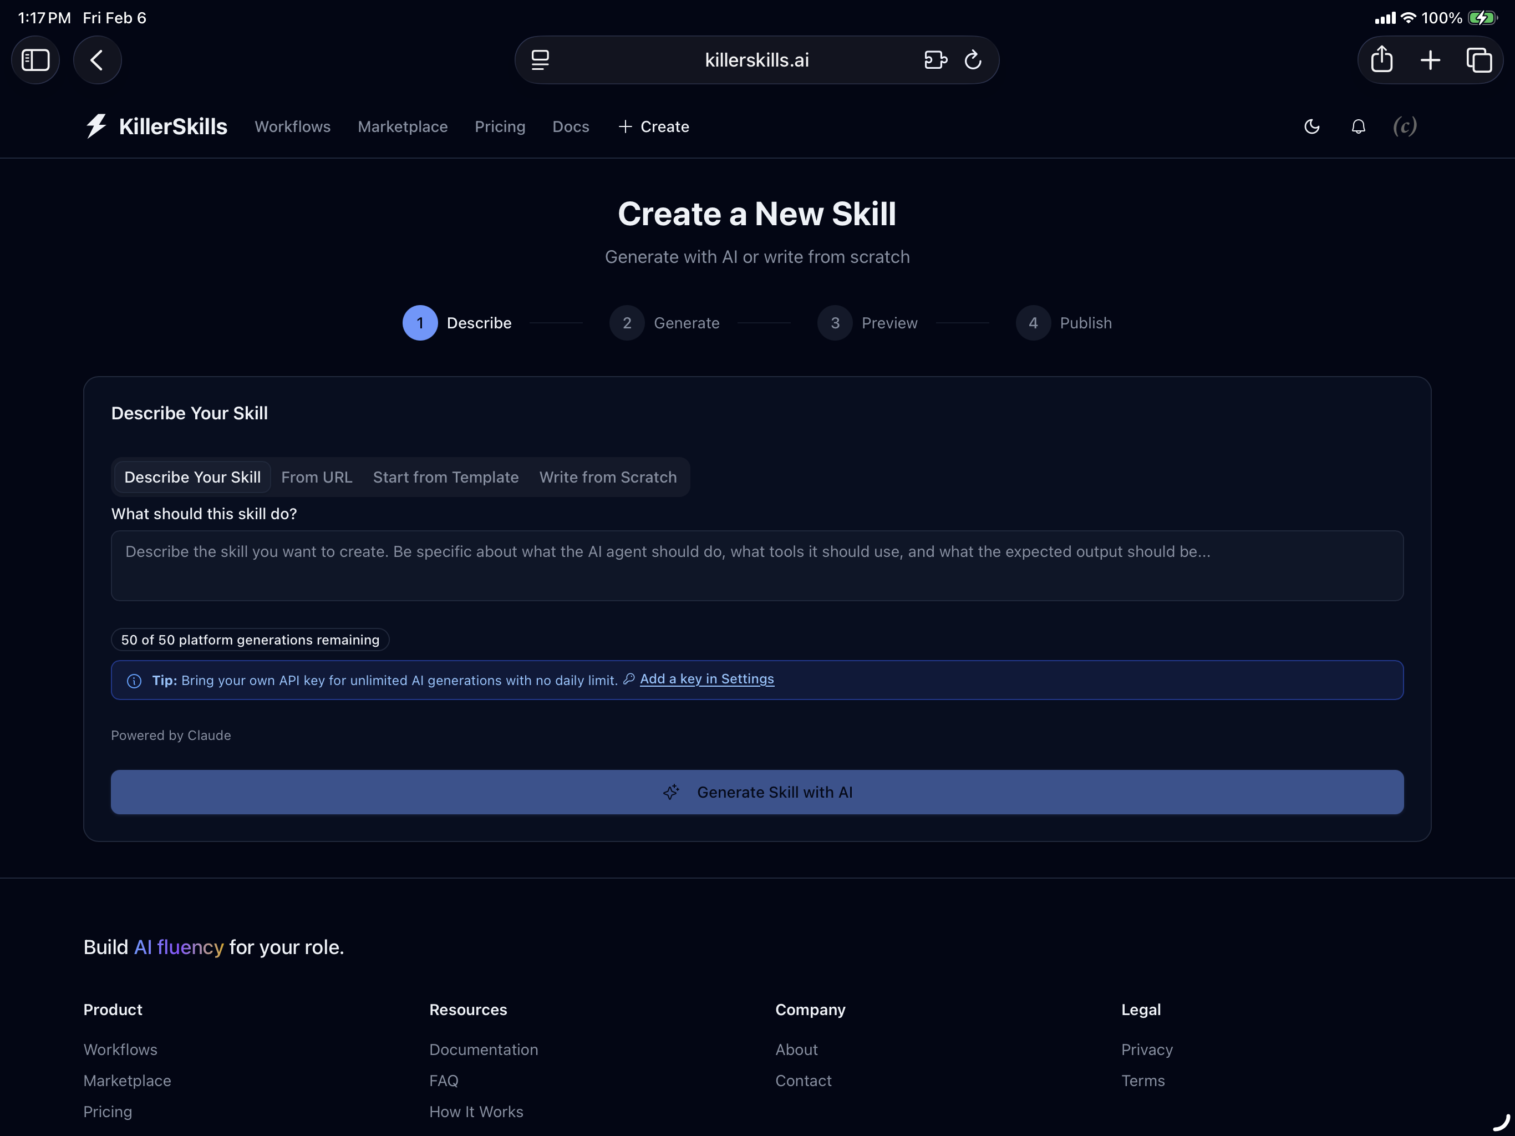Click the KillerSkills lightning logo
The image size is (1515, 1136).
(96, 126)
